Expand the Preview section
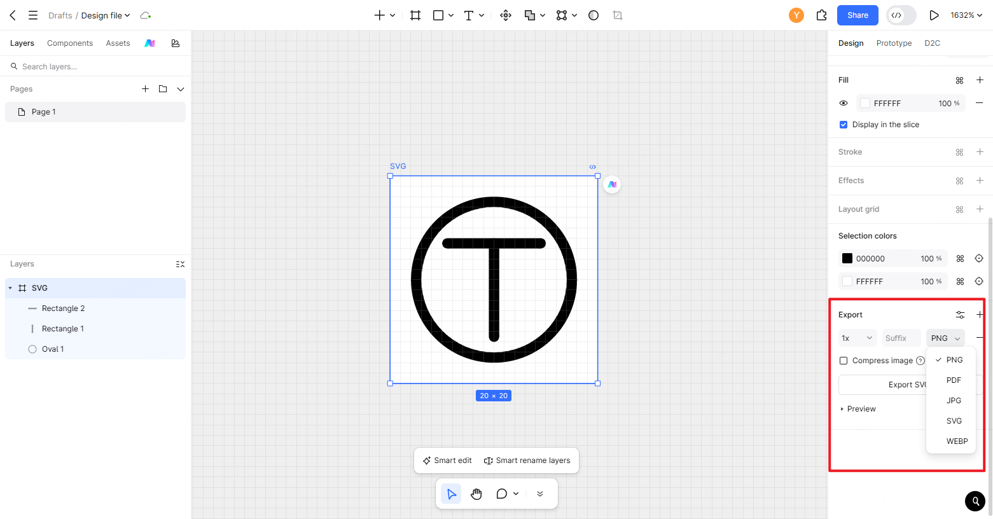 click(858, 409)
